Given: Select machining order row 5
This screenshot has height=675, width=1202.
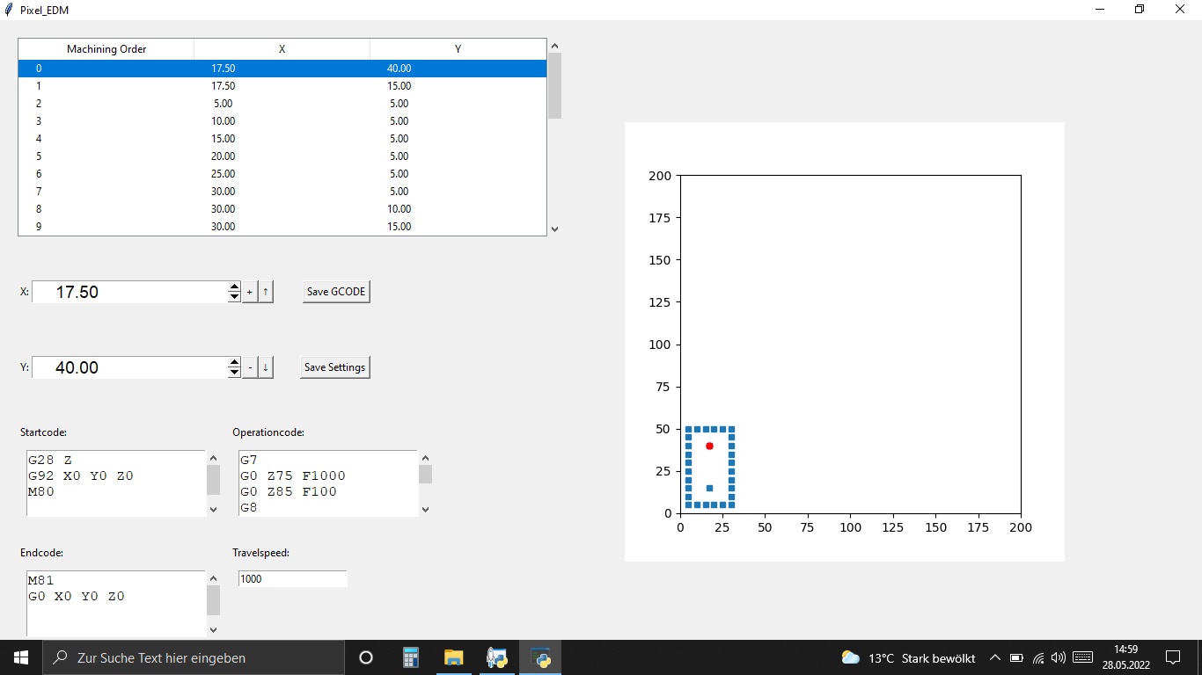Looking at the screenshot, I should (282, 156).
